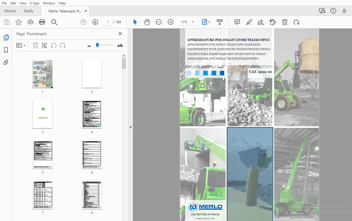Viewport: 352px width, 221px height.
Task: Open the Bookmarks sidebar panel
Action: (6, 50)
